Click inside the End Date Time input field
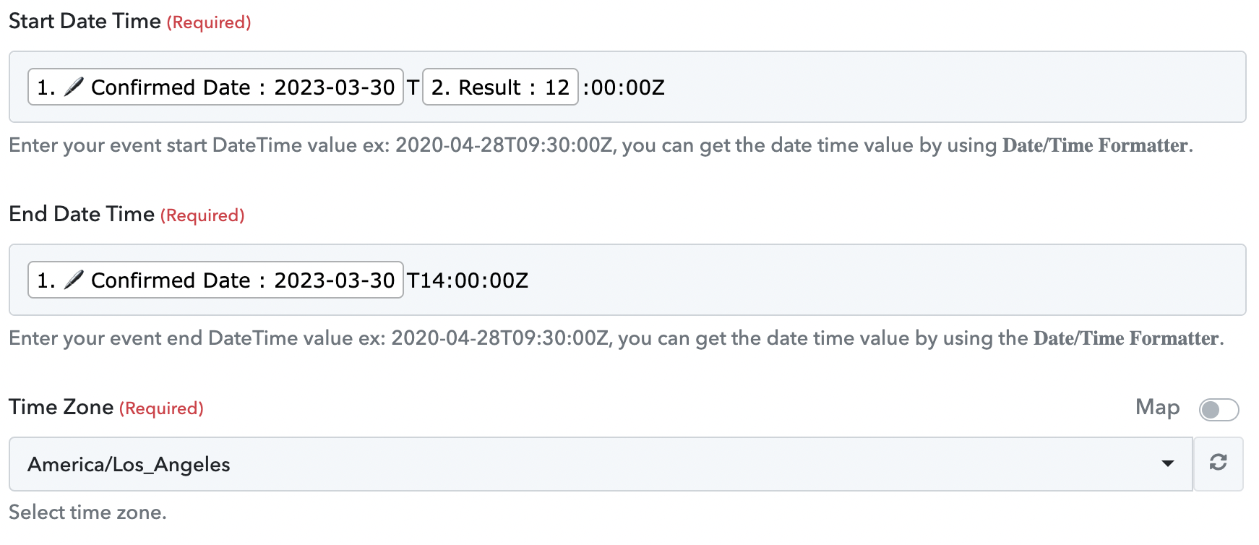Viewport: 1259px width, 545px height. click(867, 280)
